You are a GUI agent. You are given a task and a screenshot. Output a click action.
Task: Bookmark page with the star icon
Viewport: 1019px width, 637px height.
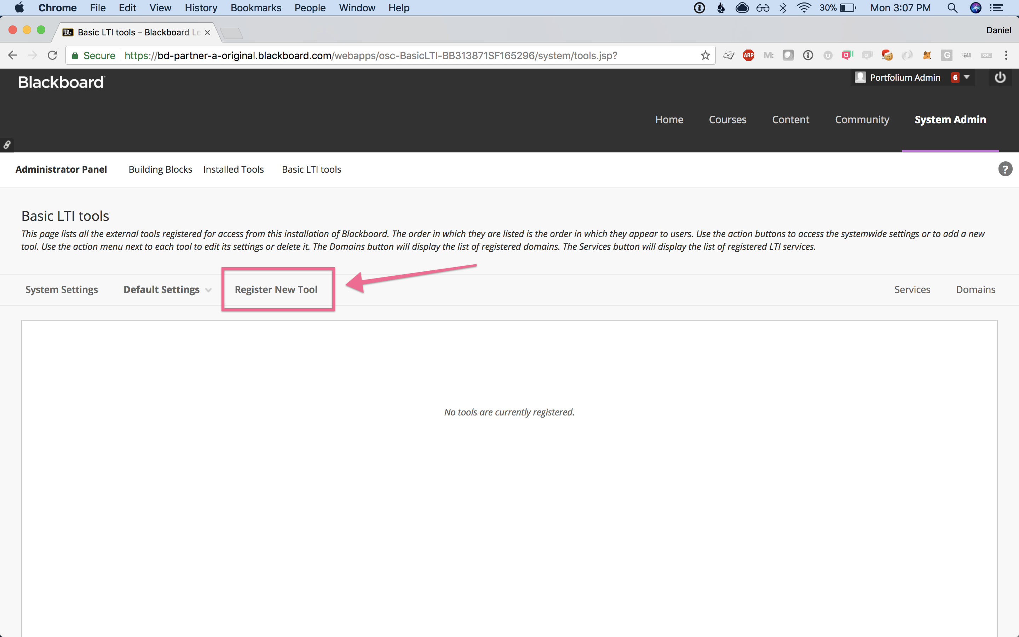pyautogui.click(x=705, y=55)
